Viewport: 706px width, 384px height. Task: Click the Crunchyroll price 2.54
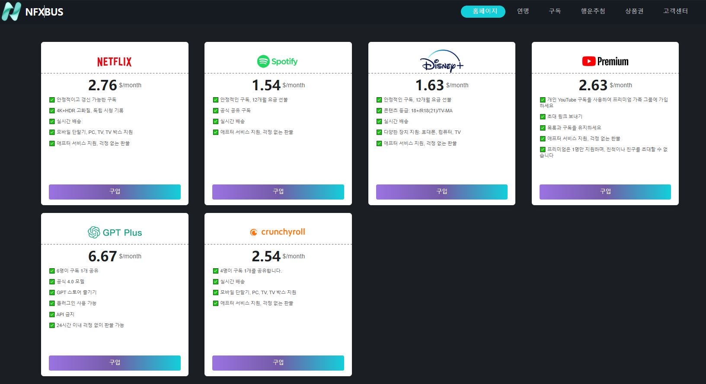click(x=266, y=256)
